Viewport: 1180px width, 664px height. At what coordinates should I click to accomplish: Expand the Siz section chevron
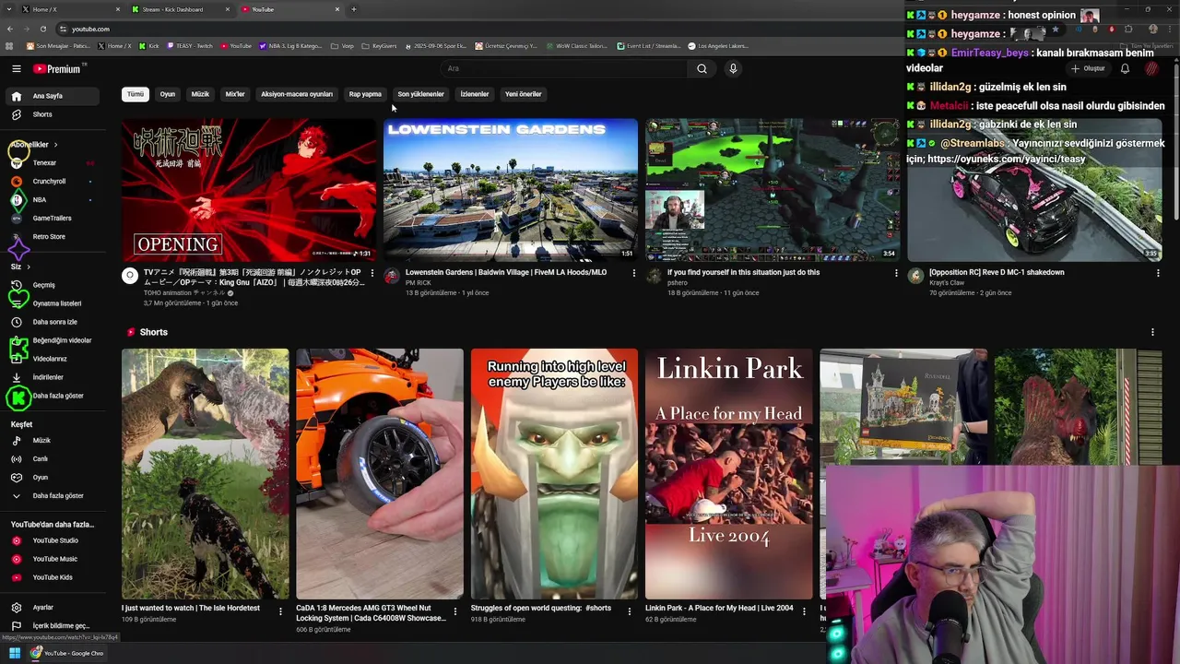29,267
